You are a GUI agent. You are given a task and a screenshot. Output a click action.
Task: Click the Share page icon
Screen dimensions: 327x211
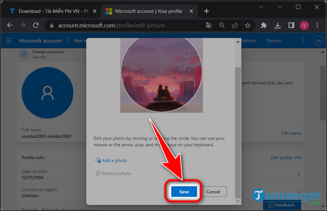tap(235, 25)
